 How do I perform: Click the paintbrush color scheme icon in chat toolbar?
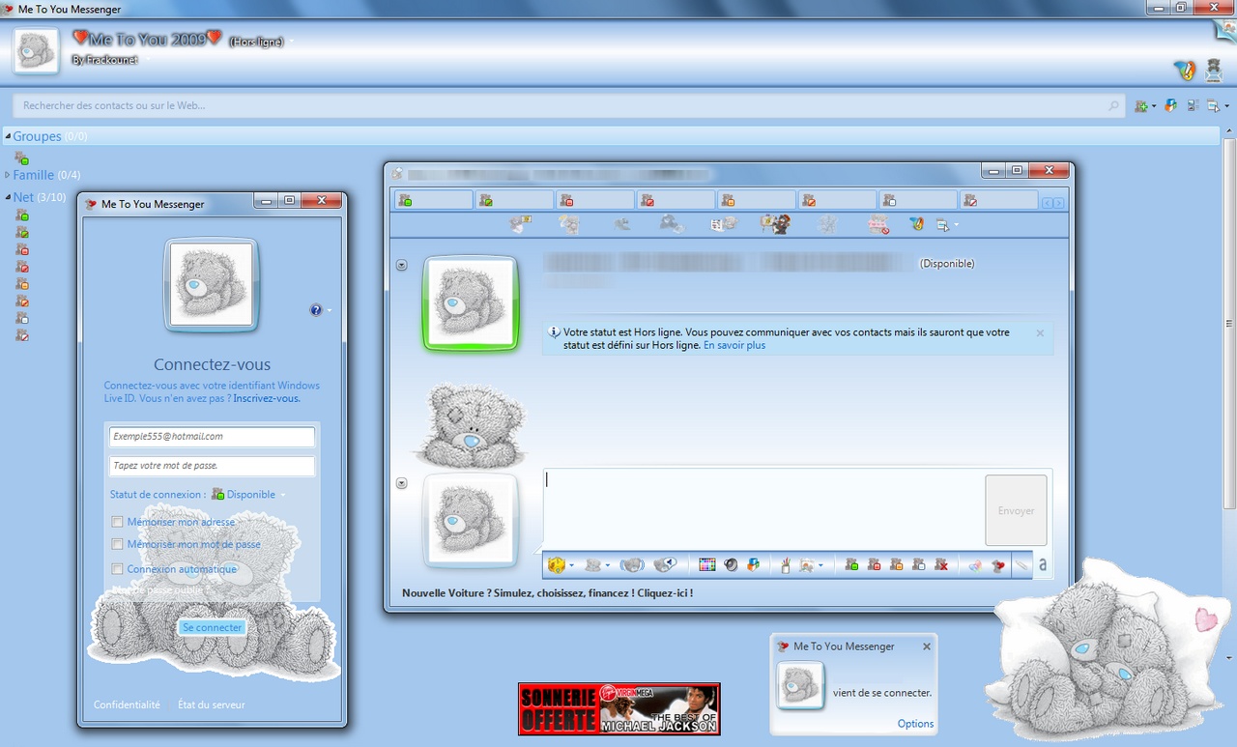917,224
